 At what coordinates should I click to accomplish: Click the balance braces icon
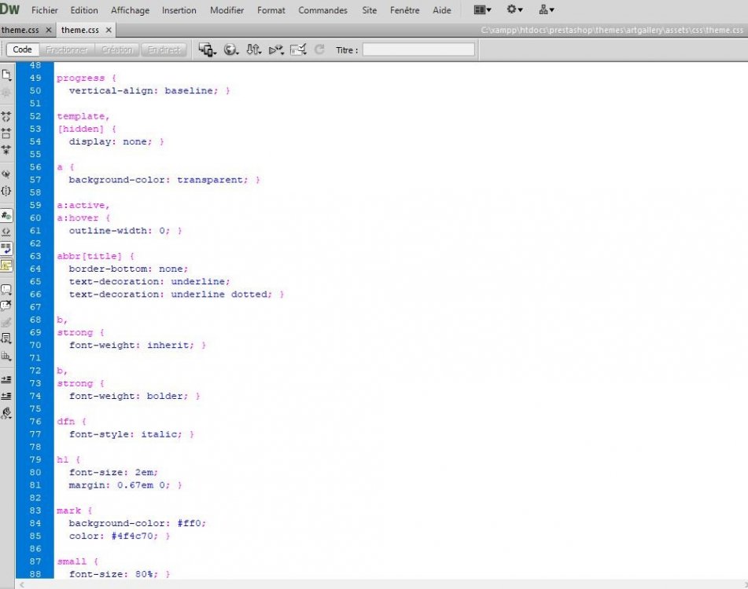click(x=6, y=191)
